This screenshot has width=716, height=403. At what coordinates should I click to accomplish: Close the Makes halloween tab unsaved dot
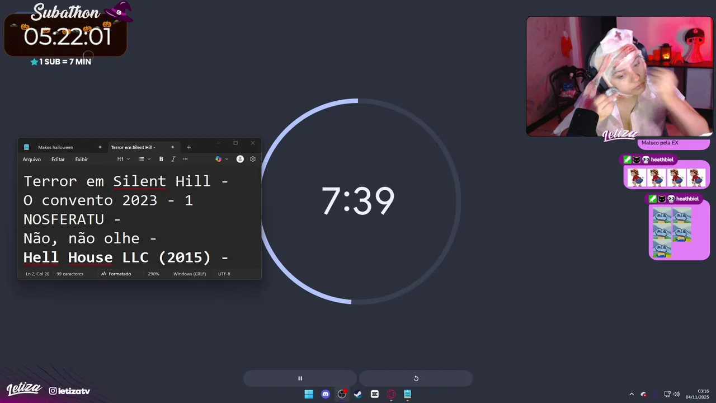pos(100,147)
